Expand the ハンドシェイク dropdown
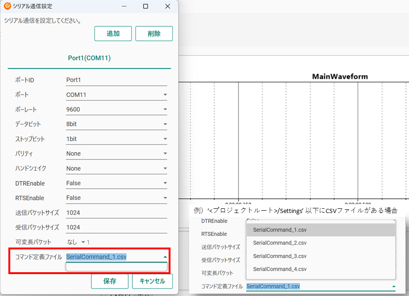409x296 pixels. (116, 168)
